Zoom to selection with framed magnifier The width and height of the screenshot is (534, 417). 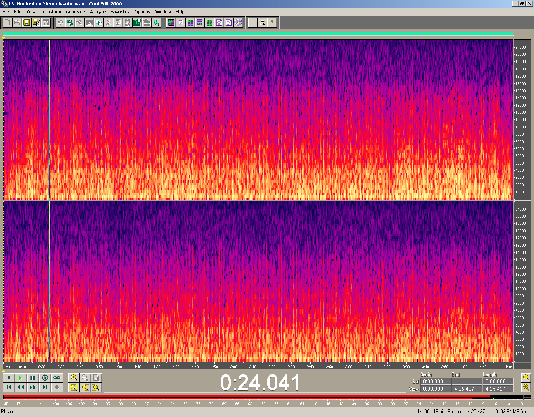click(x=74, y=387)
